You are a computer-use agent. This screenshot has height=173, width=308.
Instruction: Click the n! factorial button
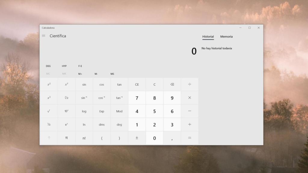(x=84, y=138)
